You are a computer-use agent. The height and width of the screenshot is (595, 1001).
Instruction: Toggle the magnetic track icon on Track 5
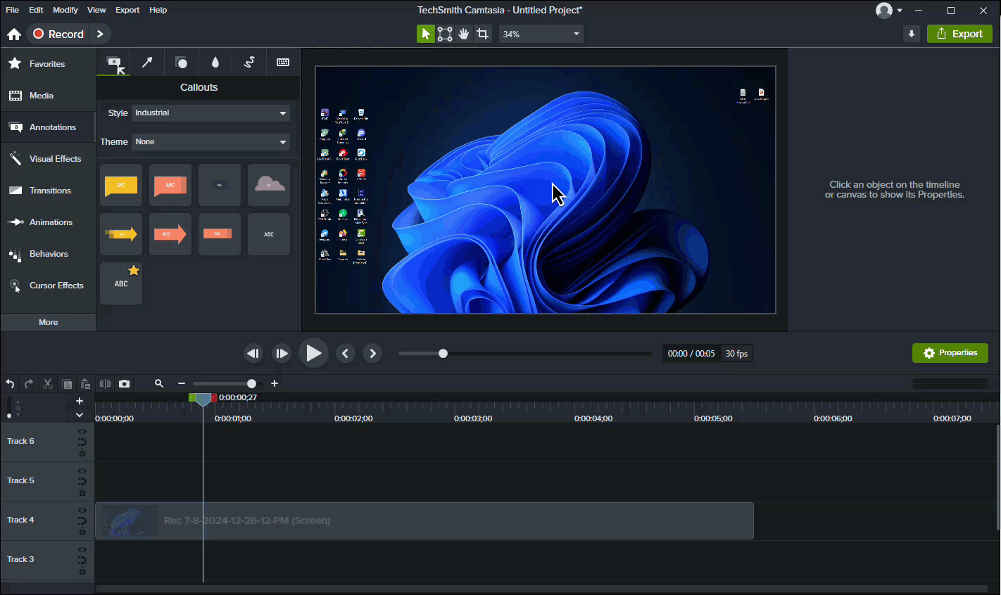pos(82,482)
